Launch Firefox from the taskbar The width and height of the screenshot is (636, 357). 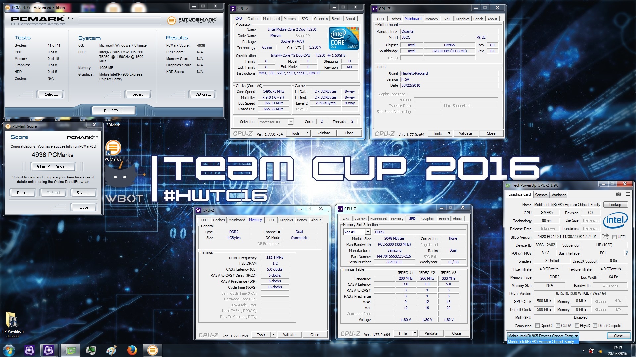click(x=132, y=350)
